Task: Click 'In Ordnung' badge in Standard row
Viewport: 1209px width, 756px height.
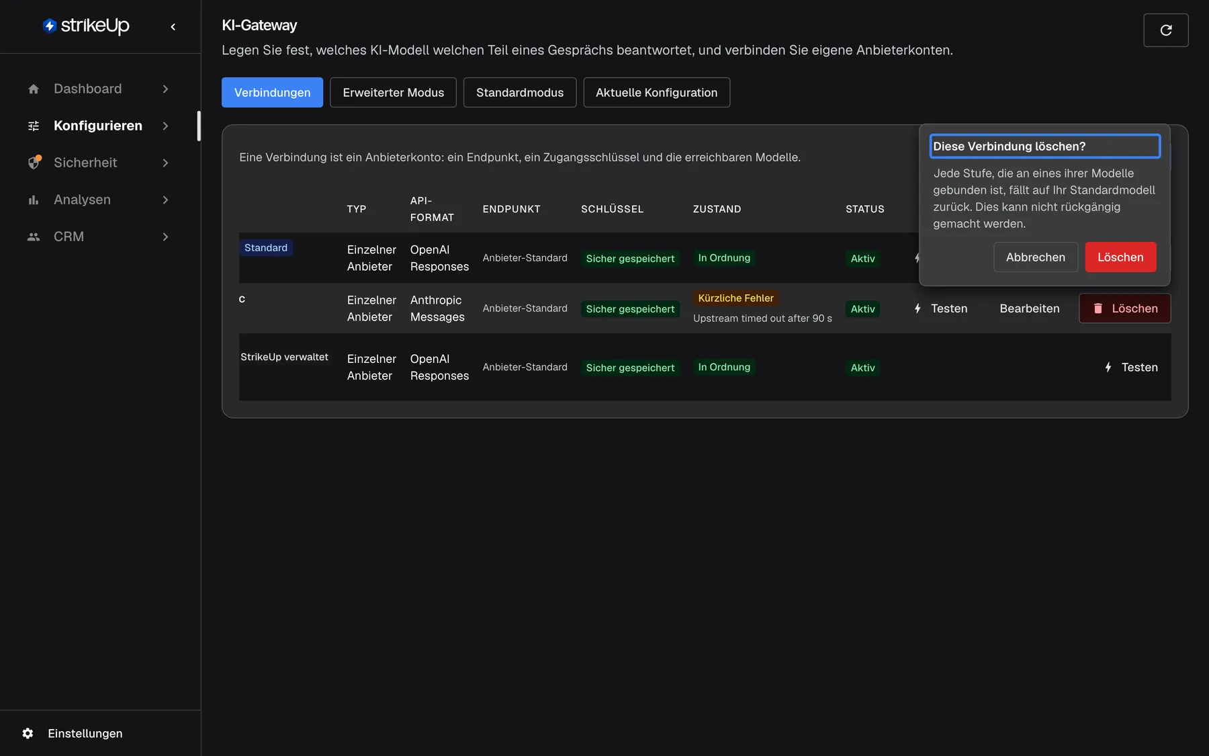Action: point(724,258)
